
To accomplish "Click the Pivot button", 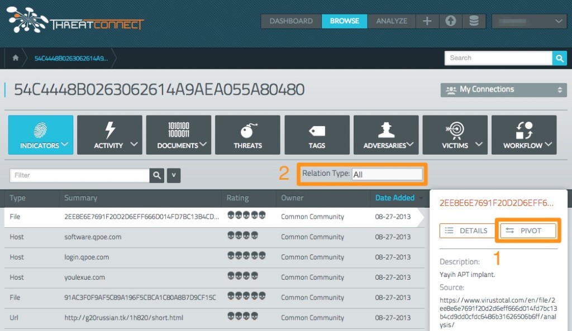I will (x=528, y=231).
